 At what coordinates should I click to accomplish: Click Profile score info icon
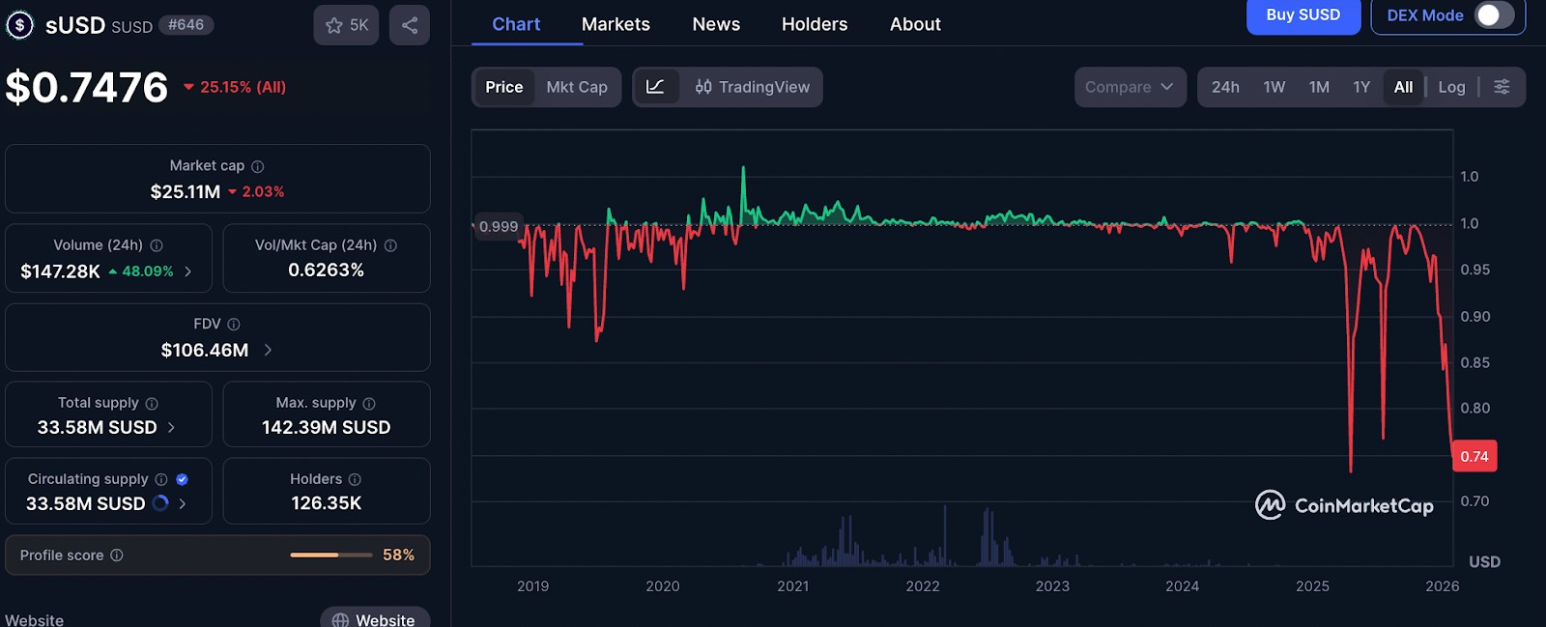(x=117, y=556)
